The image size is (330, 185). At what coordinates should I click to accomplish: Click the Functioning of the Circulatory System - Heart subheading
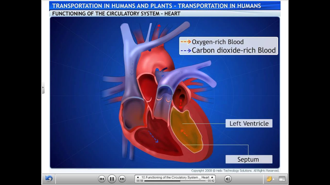(x=116, y=14)
